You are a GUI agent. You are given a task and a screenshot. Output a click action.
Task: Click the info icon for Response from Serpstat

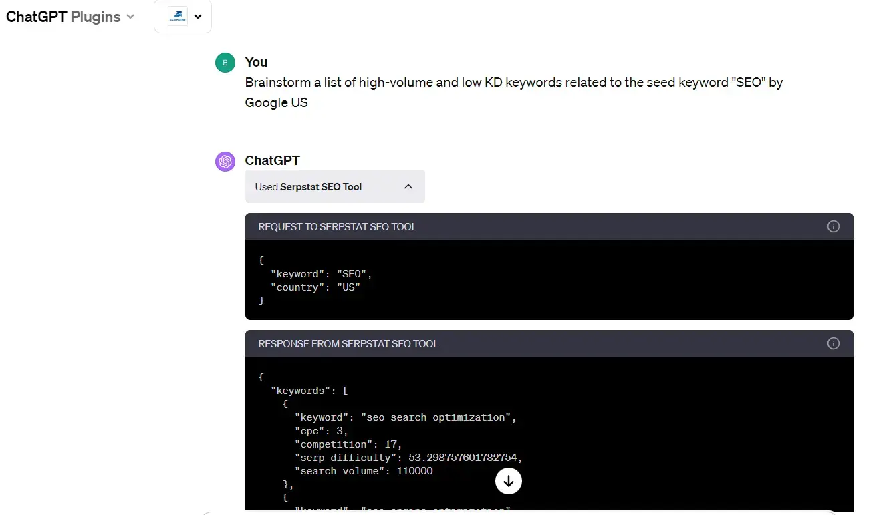click(x=833, y=343)
